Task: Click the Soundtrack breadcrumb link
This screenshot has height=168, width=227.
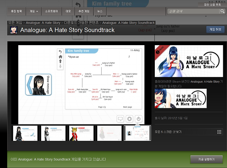Action: point(128,23)
